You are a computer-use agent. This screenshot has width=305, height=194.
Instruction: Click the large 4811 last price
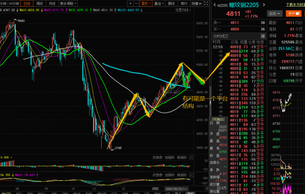(233, 14)
